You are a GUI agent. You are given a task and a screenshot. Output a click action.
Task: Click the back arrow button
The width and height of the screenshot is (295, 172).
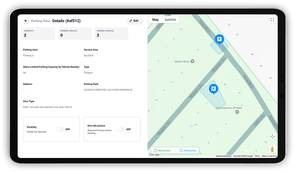click(x=26, y=21)
